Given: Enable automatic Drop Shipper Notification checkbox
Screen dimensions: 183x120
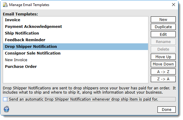Looking at the screenshot, I should (5, 99).
